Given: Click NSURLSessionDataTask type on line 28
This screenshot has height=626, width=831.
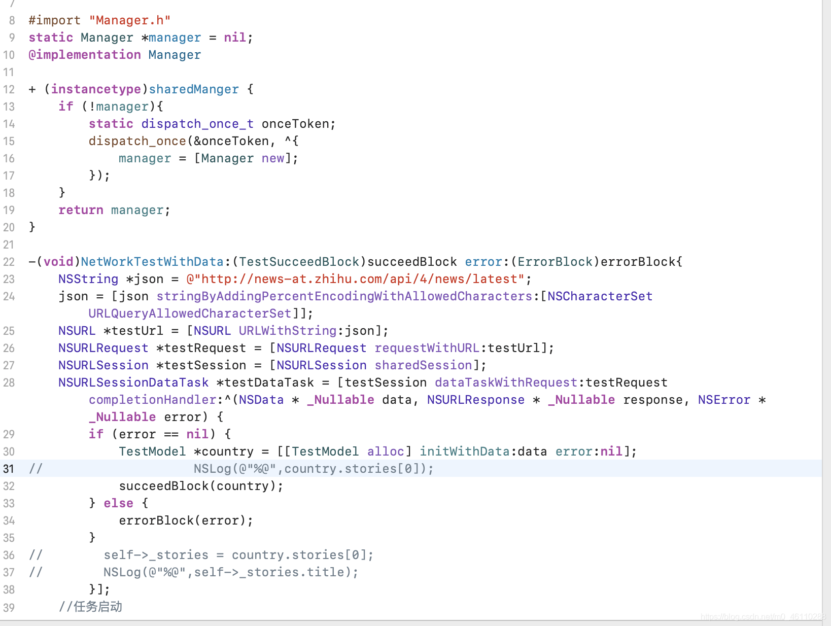Looking at the screenshot, I should pos(133,382).
